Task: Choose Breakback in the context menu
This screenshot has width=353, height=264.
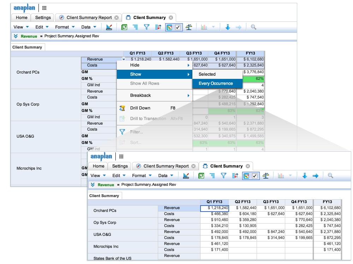Action: [155, 95]
